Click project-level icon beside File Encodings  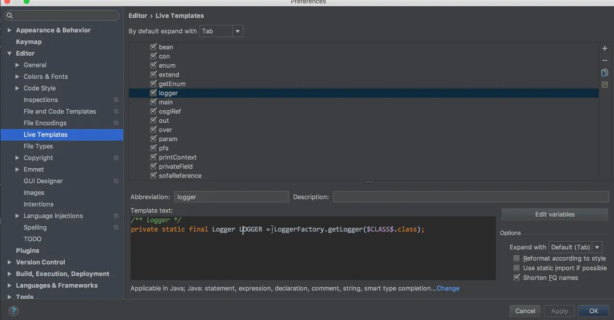coord(116,123)
